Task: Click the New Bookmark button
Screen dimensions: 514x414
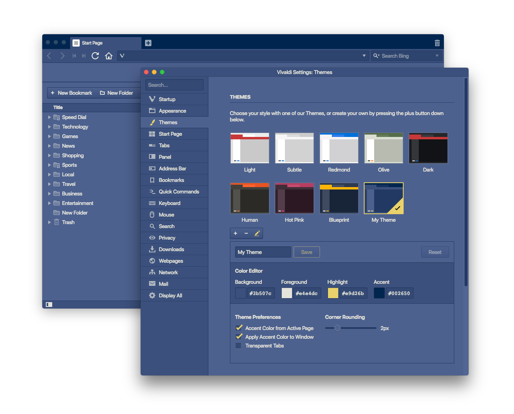Action: click(x=71, y=93)
